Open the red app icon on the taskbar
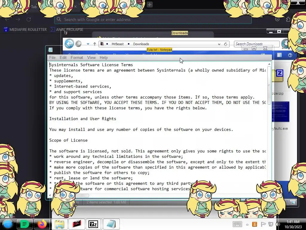This screenshot has width=306, height=230. pos(77,224)
